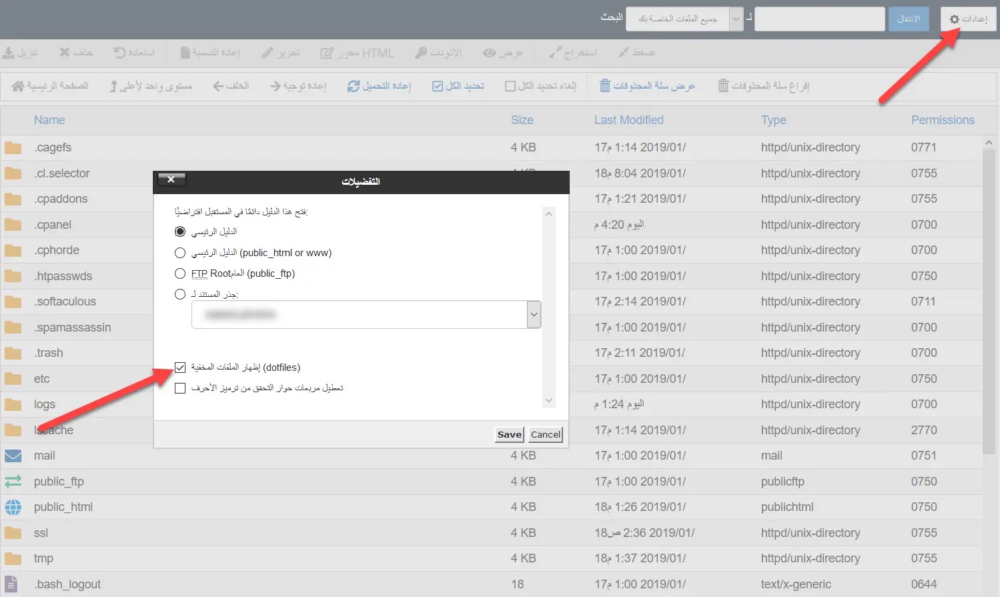Sort the file list by Name column
This screenshot has height=597, width=1000.
tap(49, 120)
